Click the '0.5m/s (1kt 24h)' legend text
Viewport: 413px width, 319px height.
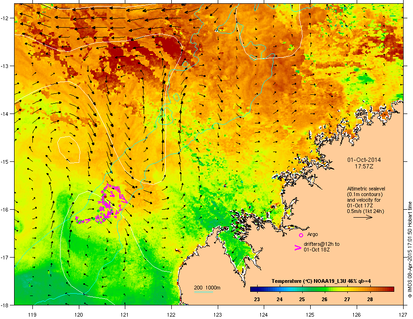[x=365, y=211]
